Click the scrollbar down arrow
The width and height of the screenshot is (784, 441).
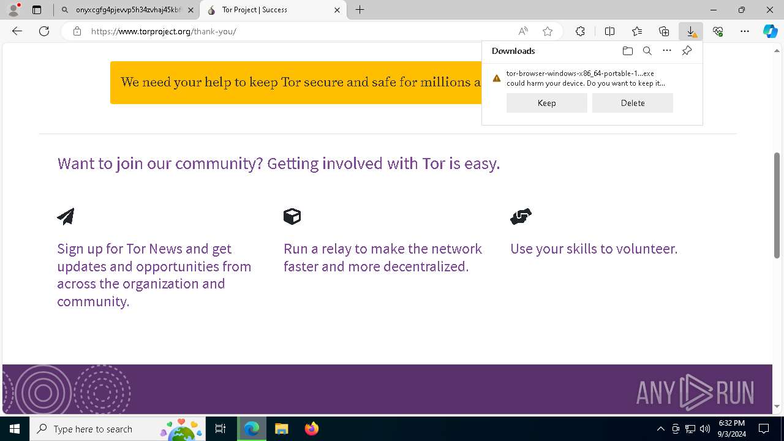(777, 406)
